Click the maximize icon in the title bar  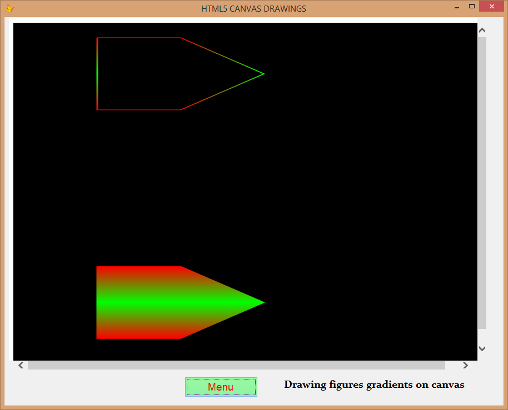click(473, 7)
